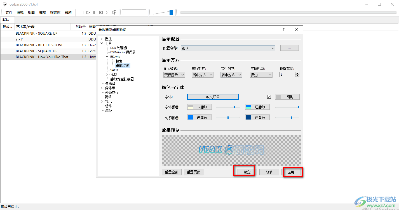399x210 pixels.
Task: Click the playback seek bar
Action: 288,13
